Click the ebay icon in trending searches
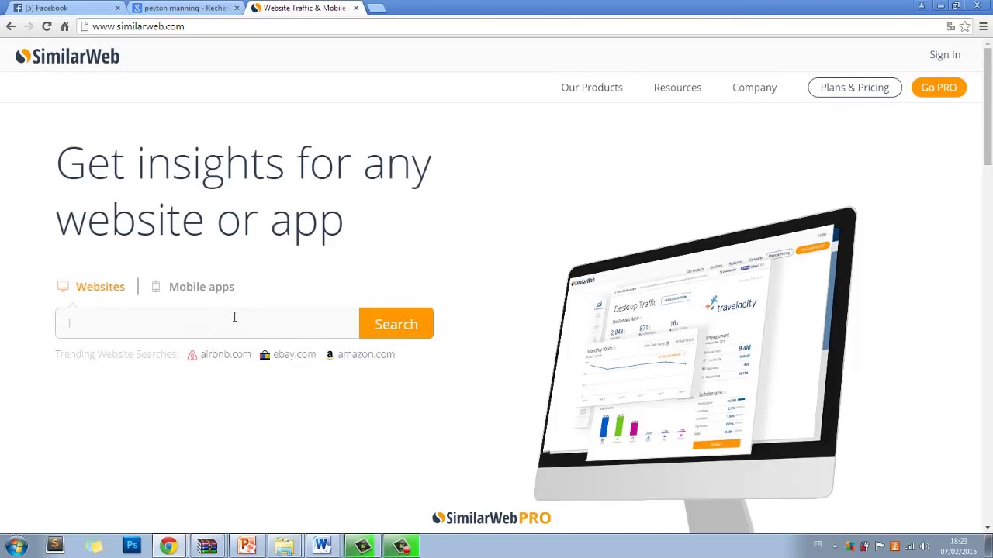The image size is (993, 558). point(265,355)
